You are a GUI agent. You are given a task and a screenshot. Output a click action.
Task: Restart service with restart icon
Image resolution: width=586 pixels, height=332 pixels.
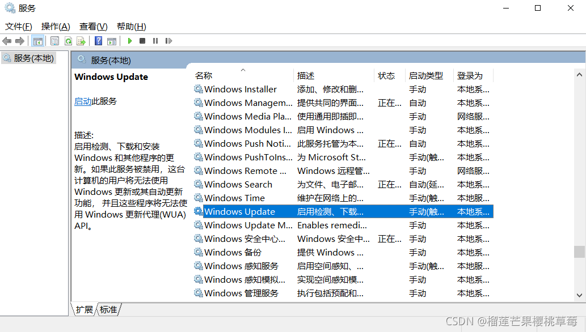click(x=168, y=41)
